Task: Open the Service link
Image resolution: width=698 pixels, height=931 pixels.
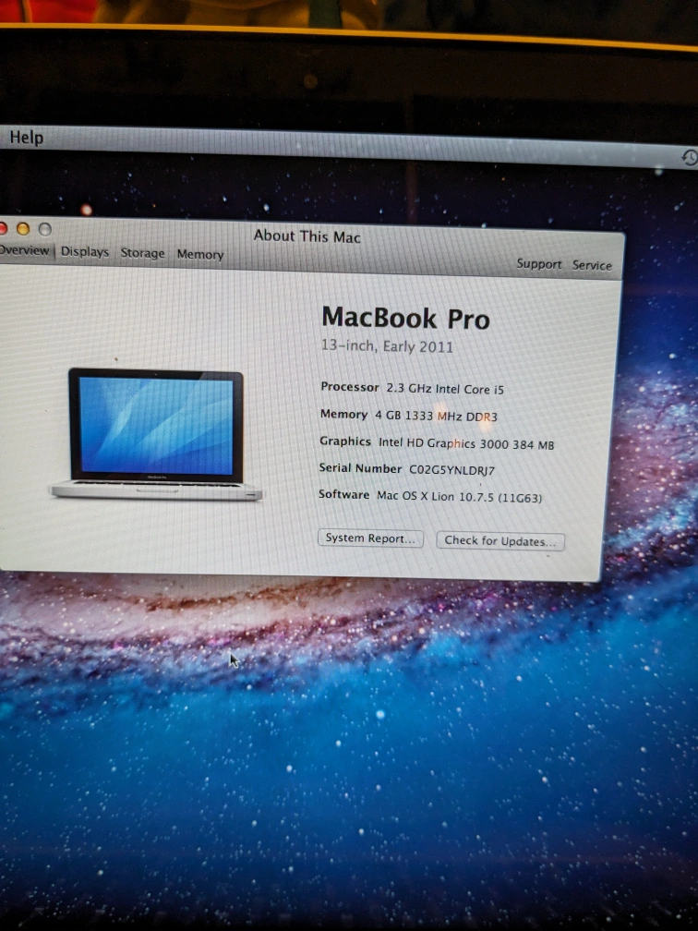Action: pos(592,265)
